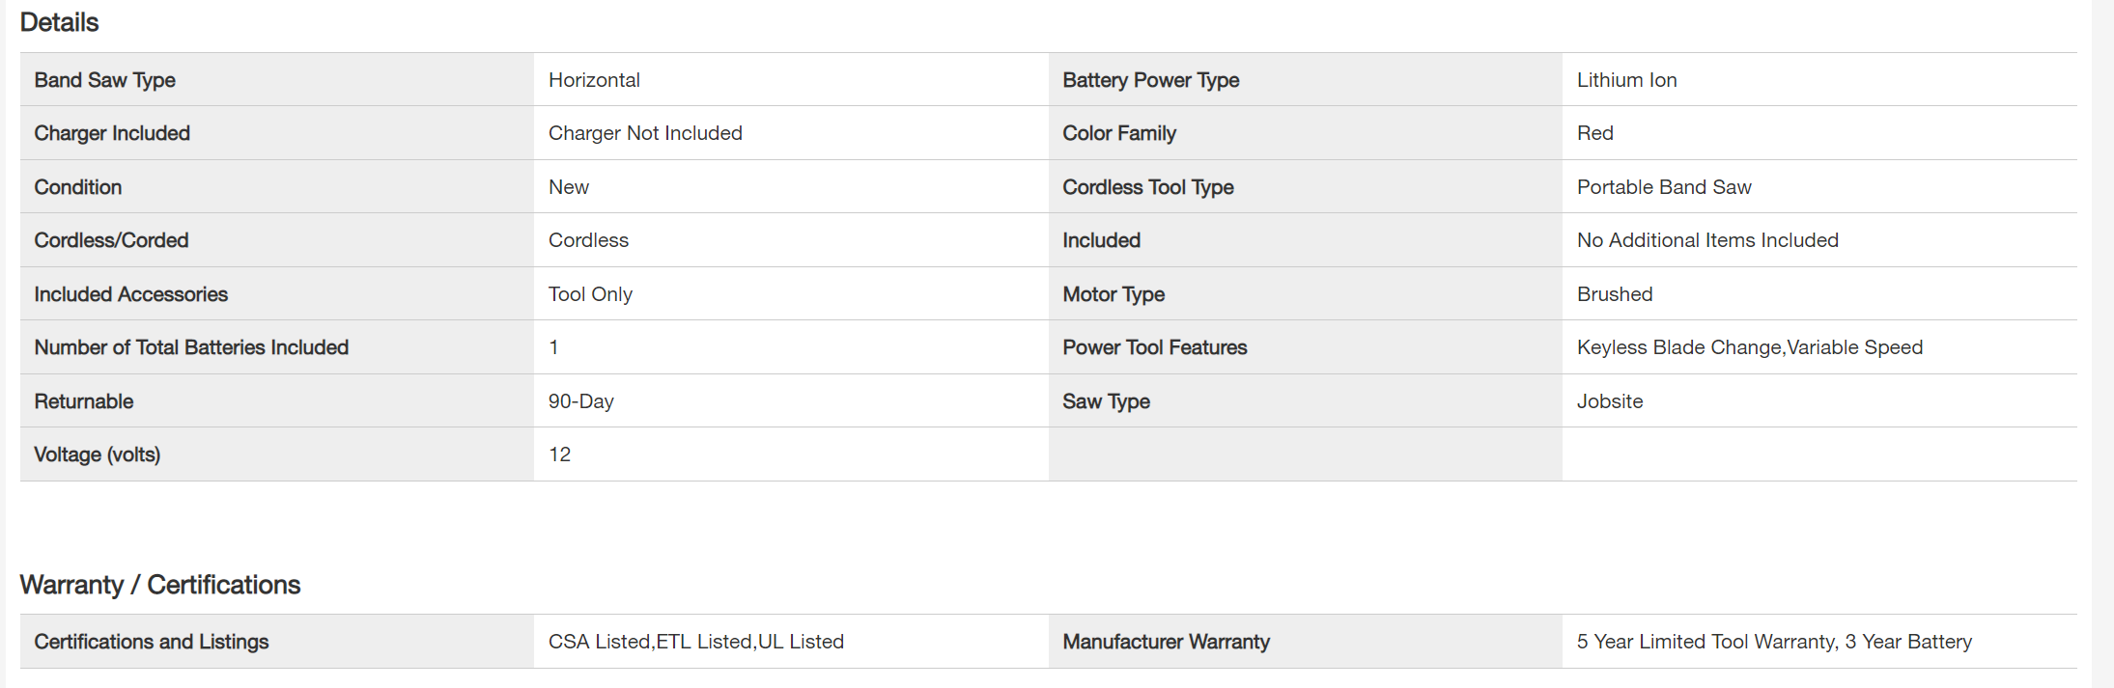Select the Color Family label

tap(1118, 133)
